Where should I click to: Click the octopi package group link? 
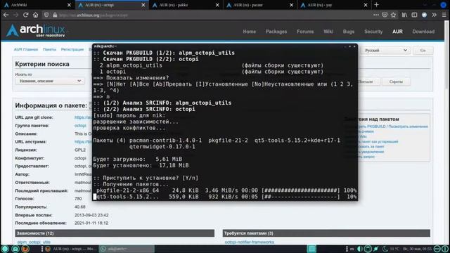pos(80,126)
